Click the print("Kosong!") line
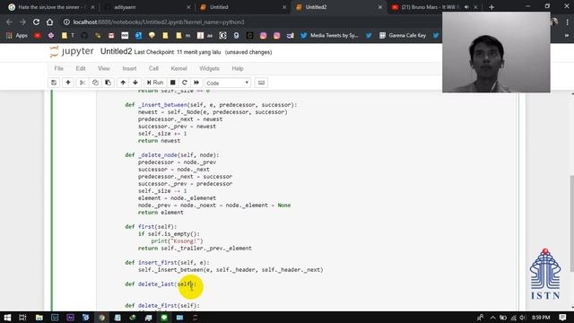The image size is (574, 323). coord(177,241)
